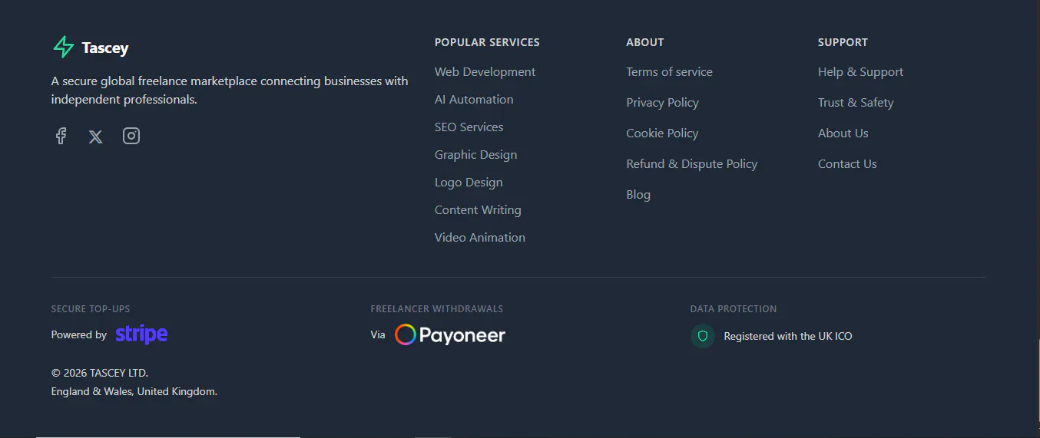This screenshot has width=1040, height=438.
Task: Open the X (Twitter) social icon
Action: pyautogui.click(x=95, y=137)
